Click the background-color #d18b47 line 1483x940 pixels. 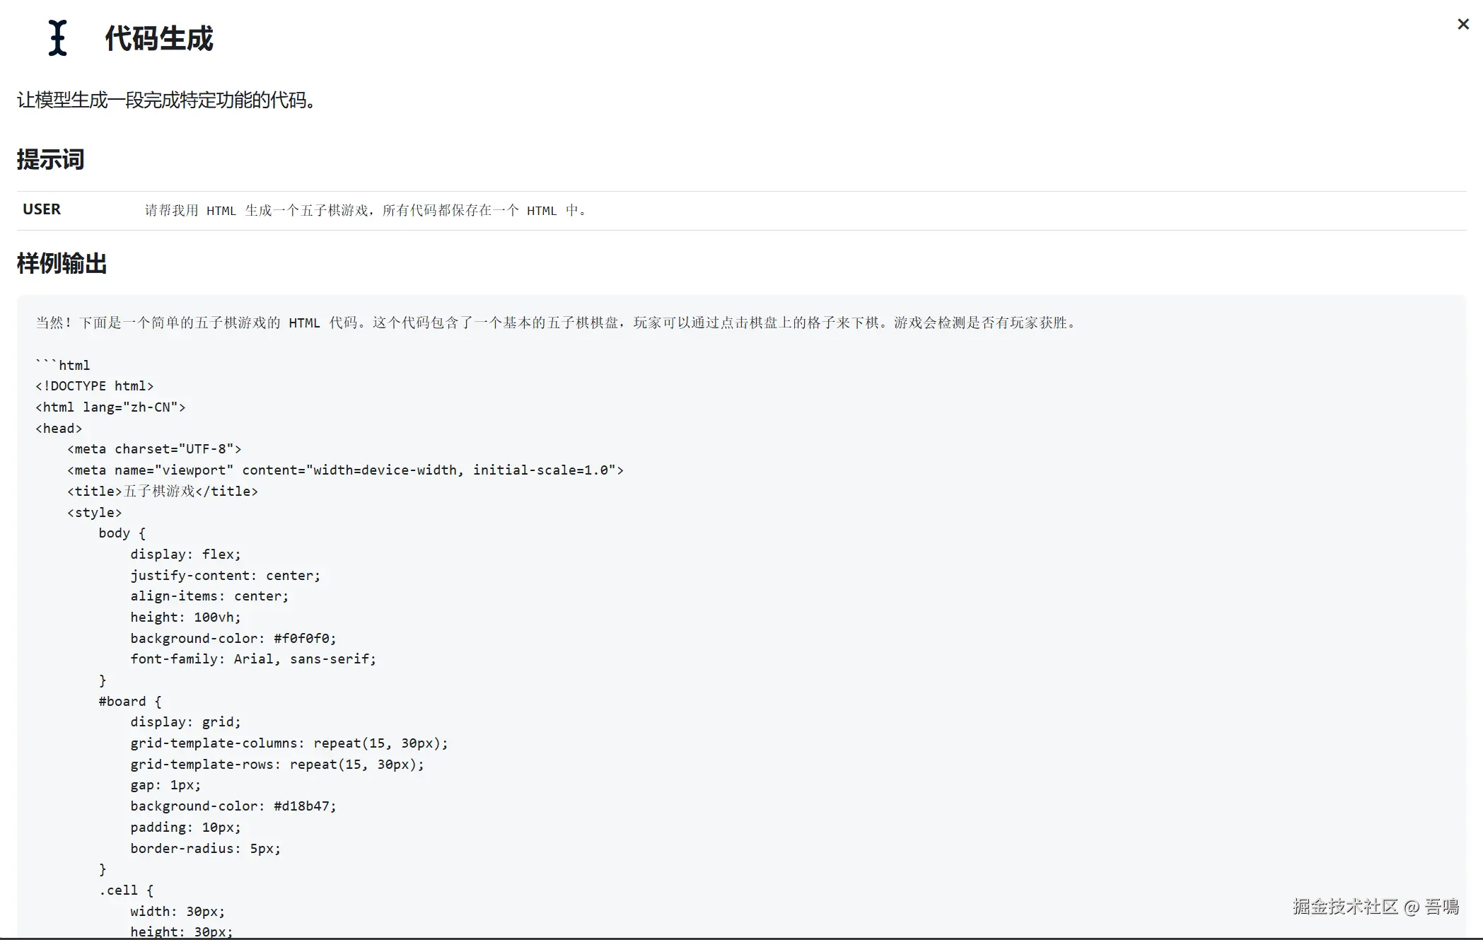click(x=233, y=806)
